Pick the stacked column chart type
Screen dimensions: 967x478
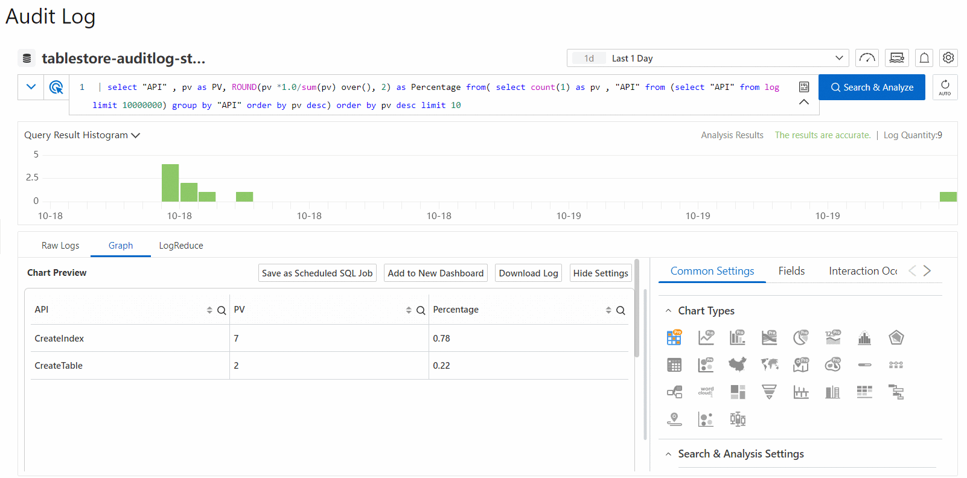(833, 392)
